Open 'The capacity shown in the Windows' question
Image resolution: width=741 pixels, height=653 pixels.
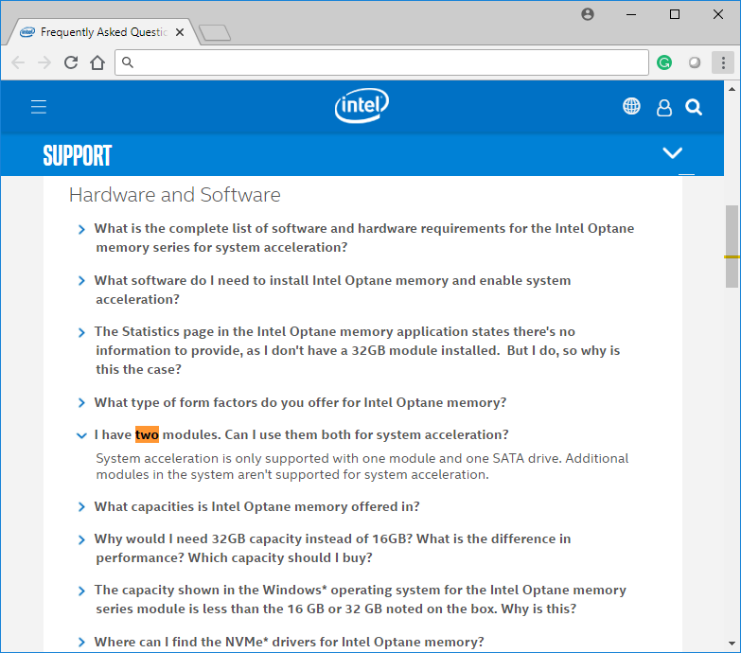[361, 599]
